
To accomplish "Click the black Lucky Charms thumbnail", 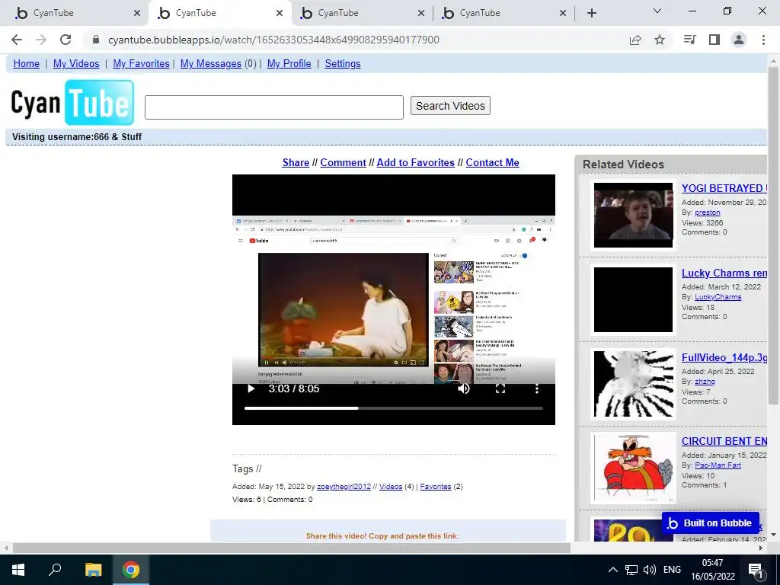I will click(x=633, y=299).
